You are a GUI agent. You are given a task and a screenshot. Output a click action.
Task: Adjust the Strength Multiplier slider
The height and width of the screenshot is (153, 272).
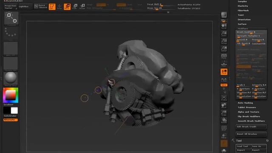pyautogui.click(x=251, y=36)
